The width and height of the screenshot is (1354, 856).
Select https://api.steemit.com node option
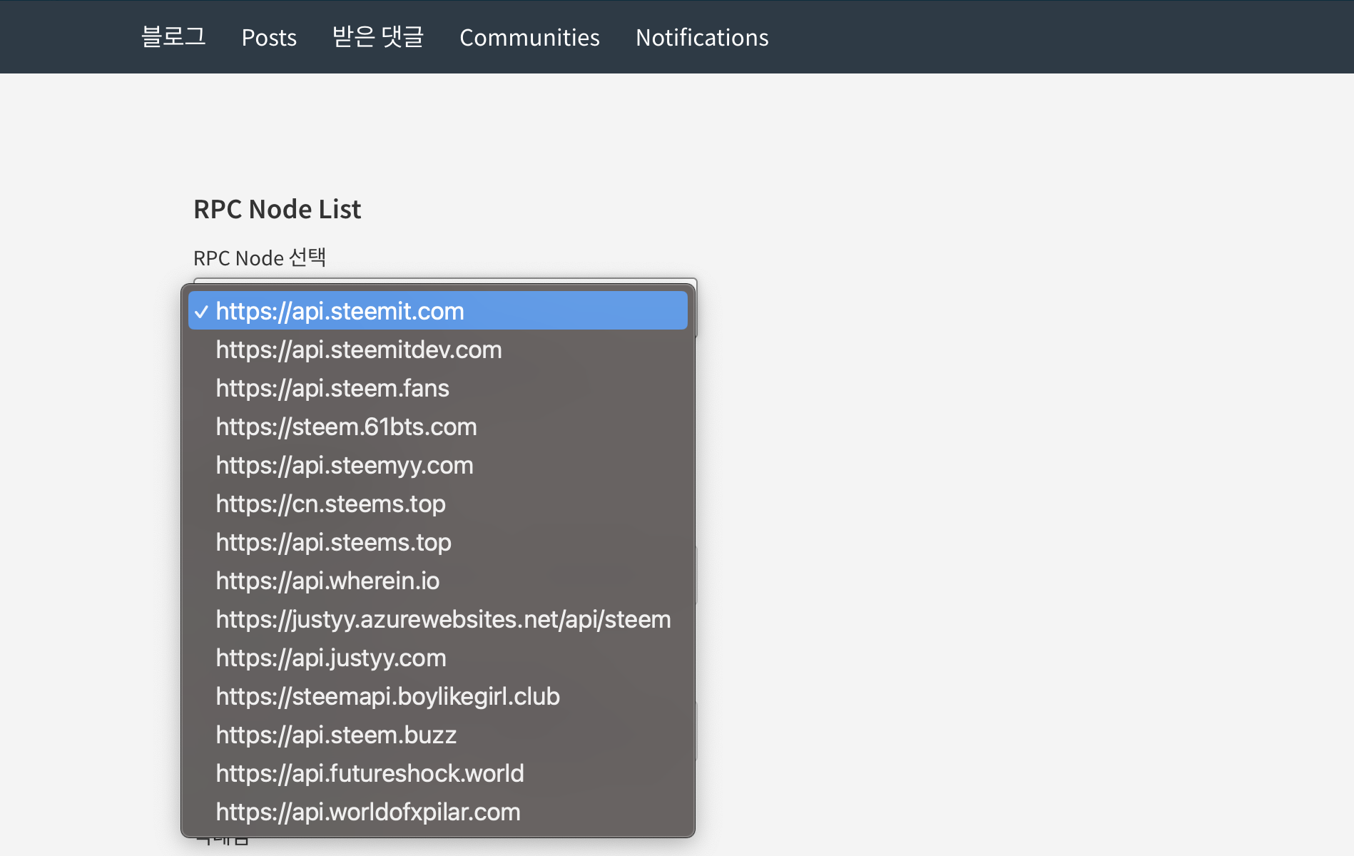[438, 311]
